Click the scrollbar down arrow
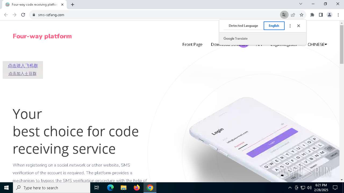This screenshot has height=193, width=344. [x=342, y=180]
